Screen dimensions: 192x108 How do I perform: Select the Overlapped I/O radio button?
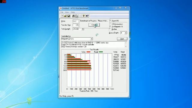110,26
